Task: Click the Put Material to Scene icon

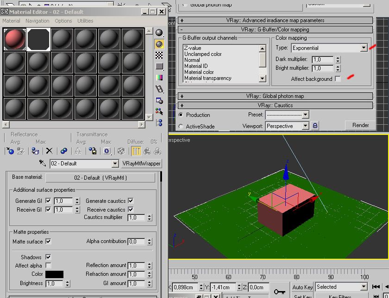Action: pyautogui.click(x=21, y=151)
